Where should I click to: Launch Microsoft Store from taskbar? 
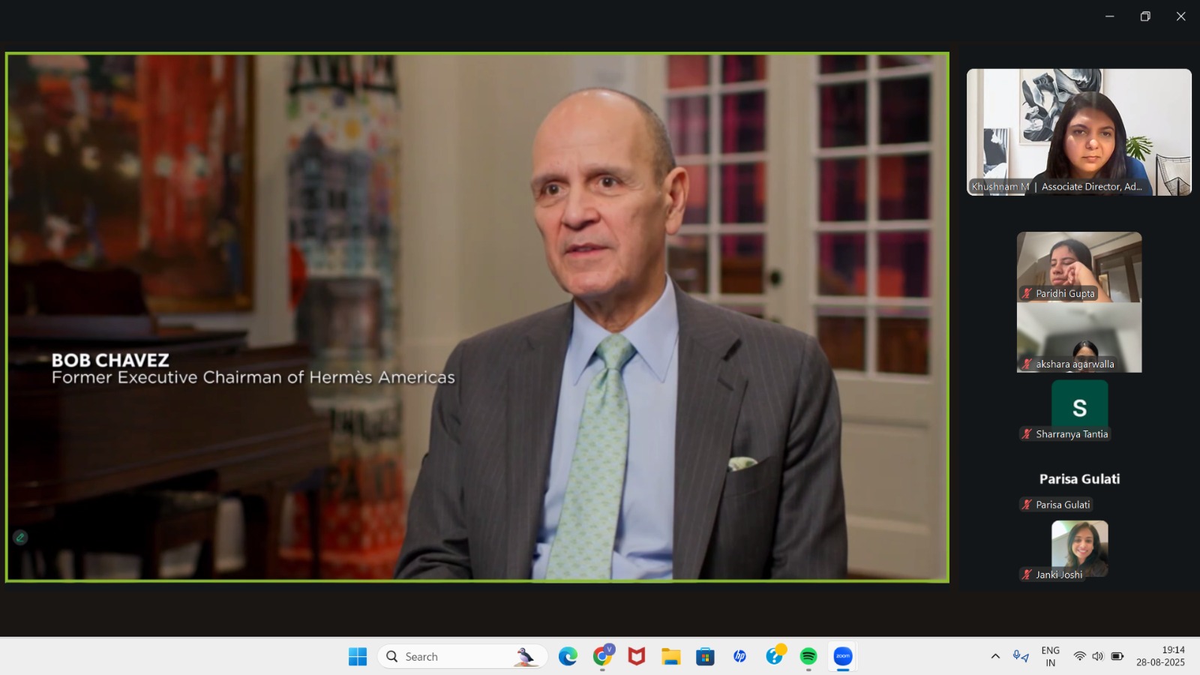point(705,656)
